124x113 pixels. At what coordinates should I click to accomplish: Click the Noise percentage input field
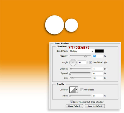point(98,96)
